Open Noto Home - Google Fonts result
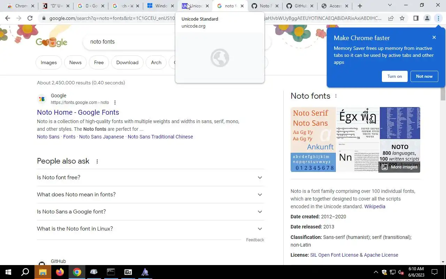The image size is (446, 279). click(78, 112)
